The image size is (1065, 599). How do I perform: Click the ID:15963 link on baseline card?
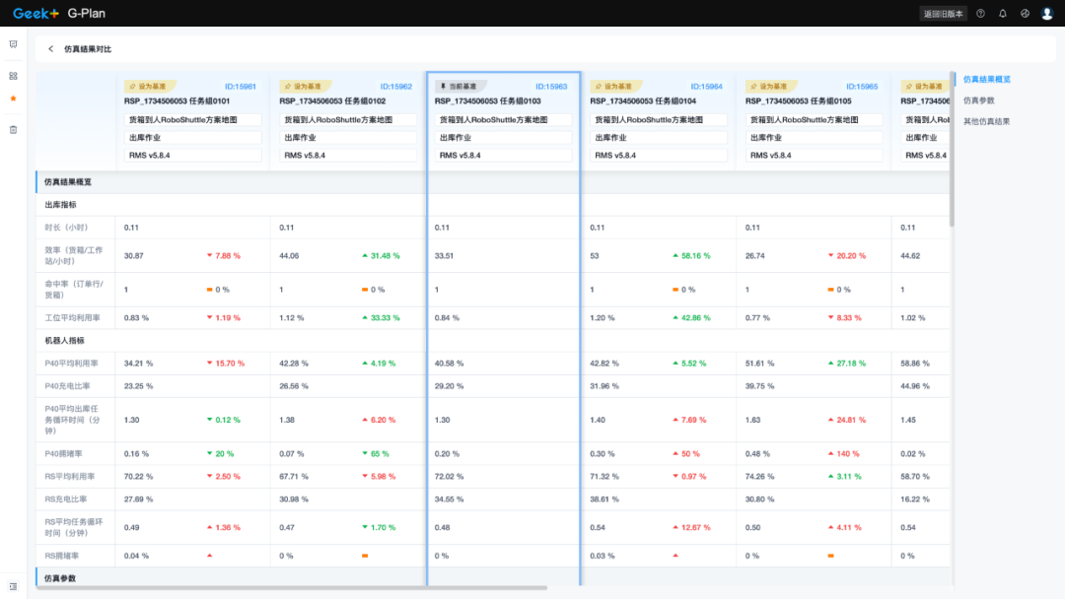coord(553,87)
